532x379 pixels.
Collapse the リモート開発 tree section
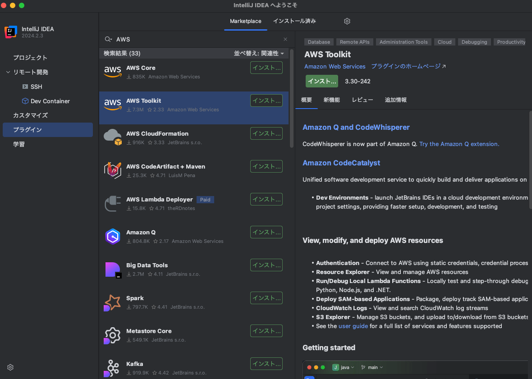pos(8,72)
